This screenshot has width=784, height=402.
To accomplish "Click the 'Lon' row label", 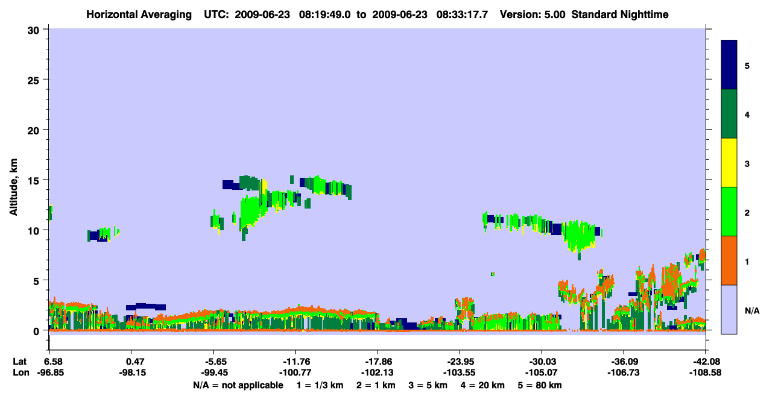I will point(20,372).
